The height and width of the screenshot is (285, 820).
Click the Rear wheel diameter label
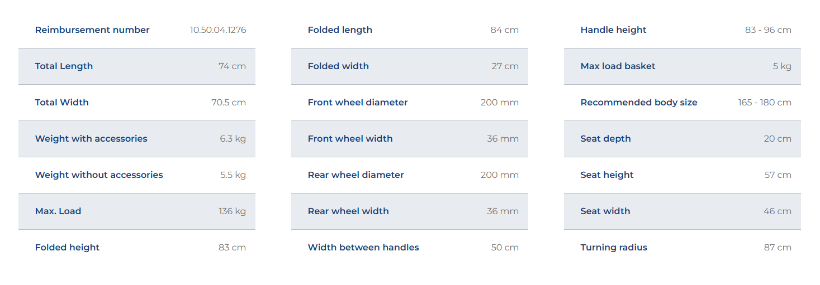[x=356, y=175]
